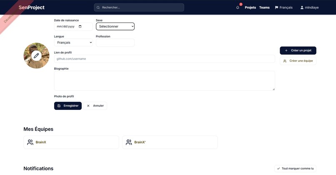Image resolution: width=336 pixels, height=175 pixels.
Task: Click the Profession input field
Action: 115,43
